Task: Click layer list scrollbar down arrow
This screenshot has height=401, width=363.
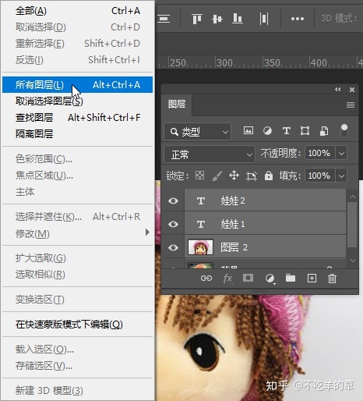Action: coord(352,261)
